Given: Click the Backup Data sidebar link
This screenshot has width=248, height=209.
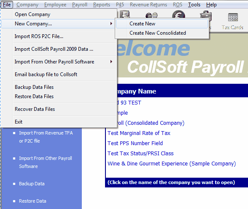Looking at the screenshot, I should 32,184.
